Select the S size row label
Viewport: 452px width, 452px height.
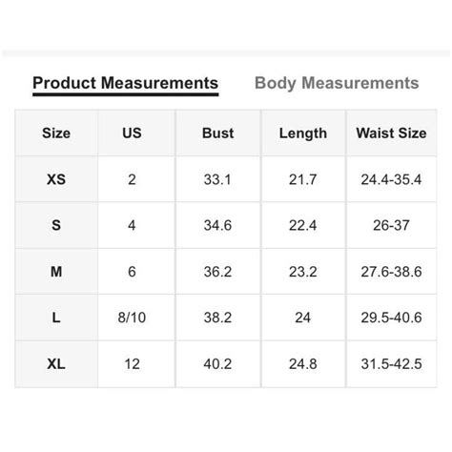click(x=56, y=225)
